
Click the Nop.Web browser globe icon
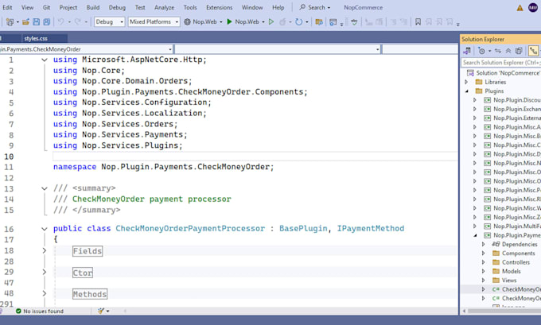click(187, 21)
